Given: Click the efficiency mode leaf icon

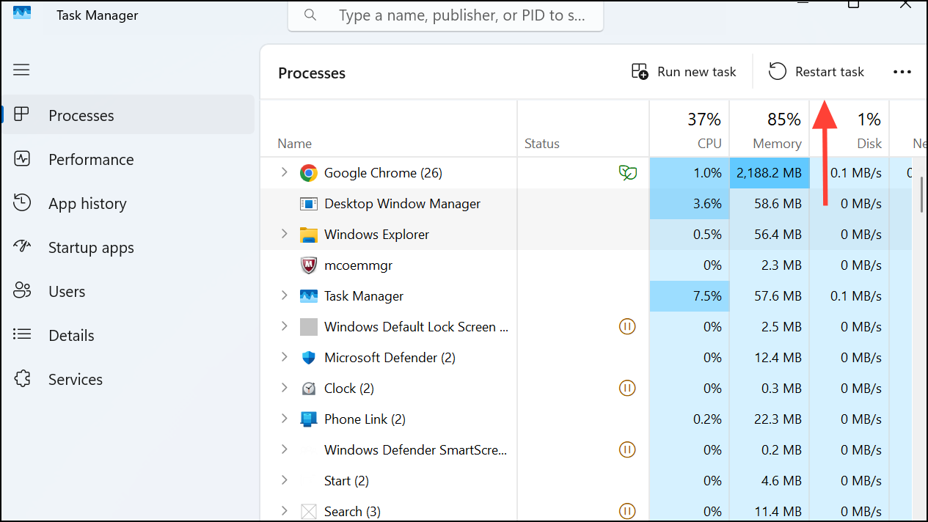Looking at the screenshot, I should [627, 173].
